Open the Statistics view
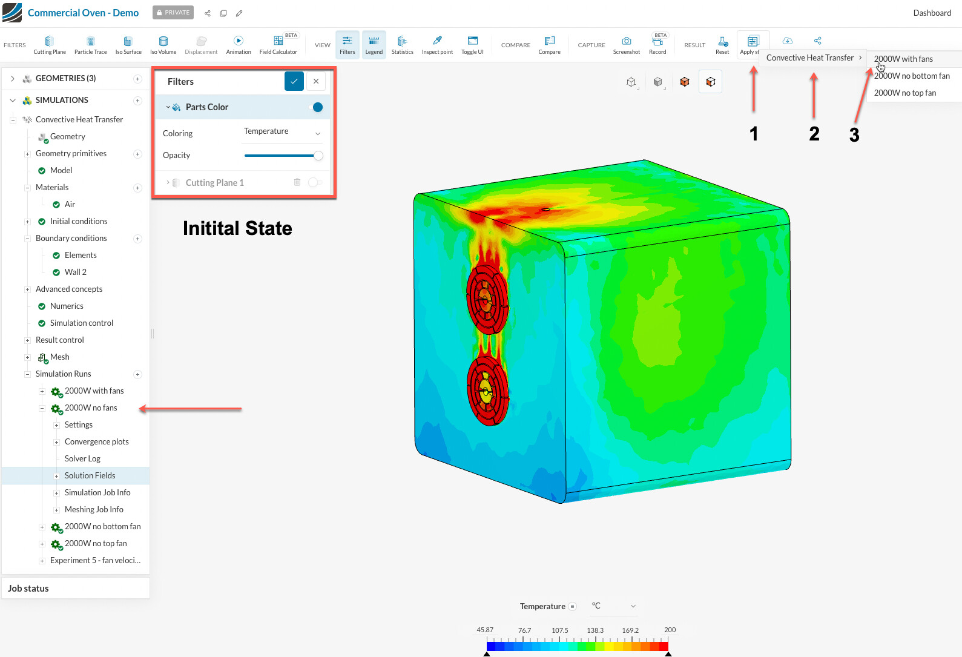Image resolution: width=962 pixels, height=657 pixels. pyautogui.click(x=403, y=45)
